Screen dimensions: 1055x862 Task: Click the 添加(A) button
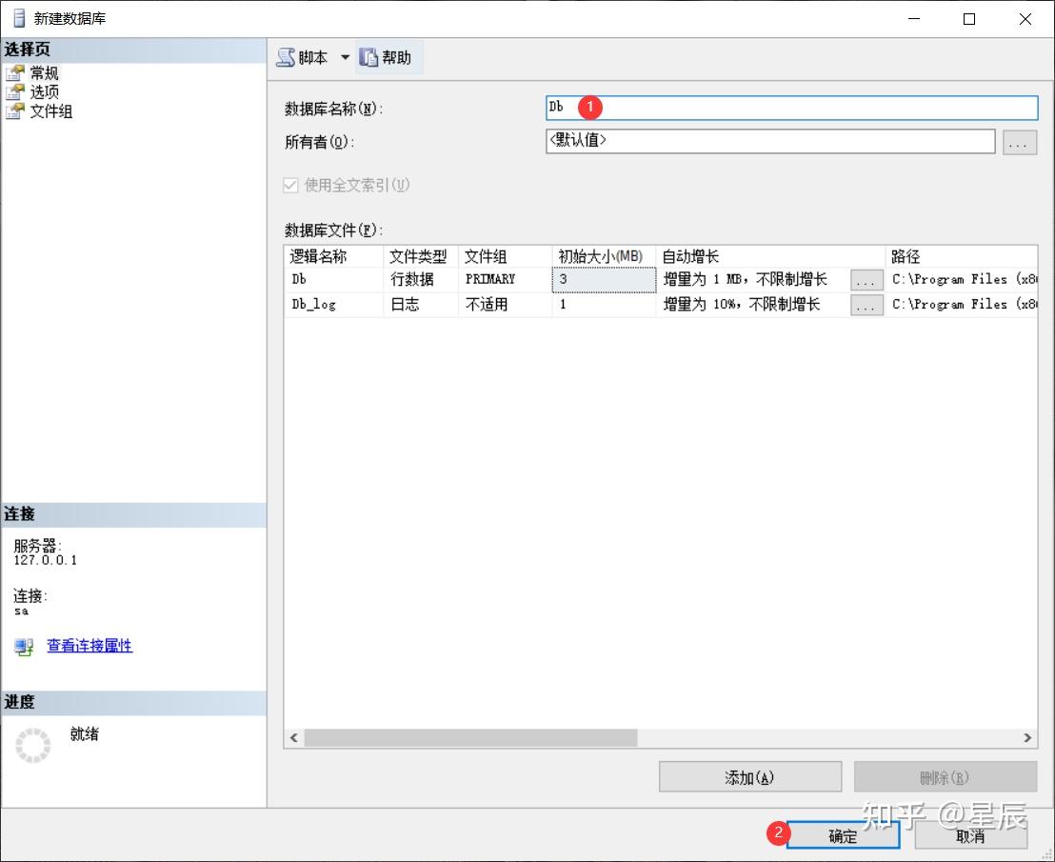tap(750, 777)
